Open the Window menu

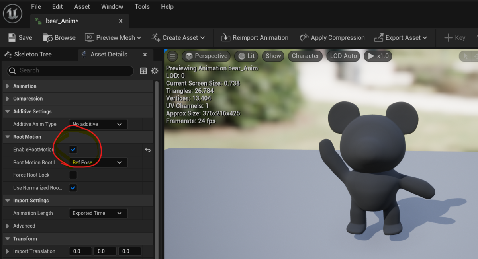coord(112,6)
